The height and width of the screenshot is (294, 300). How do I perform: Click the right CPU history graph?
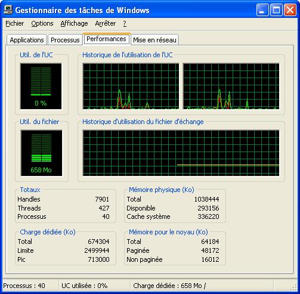point(231,86)
